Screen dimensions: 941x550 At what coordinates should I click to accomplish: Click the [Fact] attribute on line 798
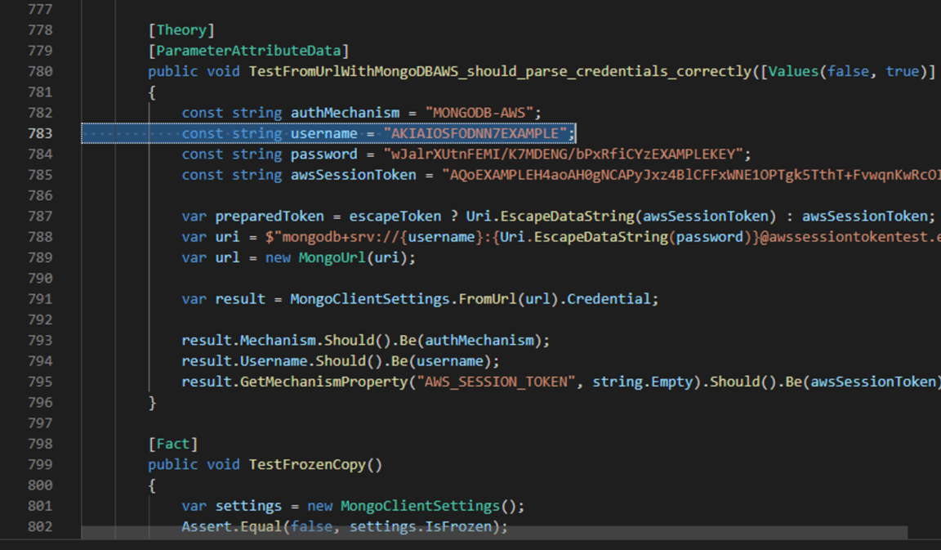(173, 444)
